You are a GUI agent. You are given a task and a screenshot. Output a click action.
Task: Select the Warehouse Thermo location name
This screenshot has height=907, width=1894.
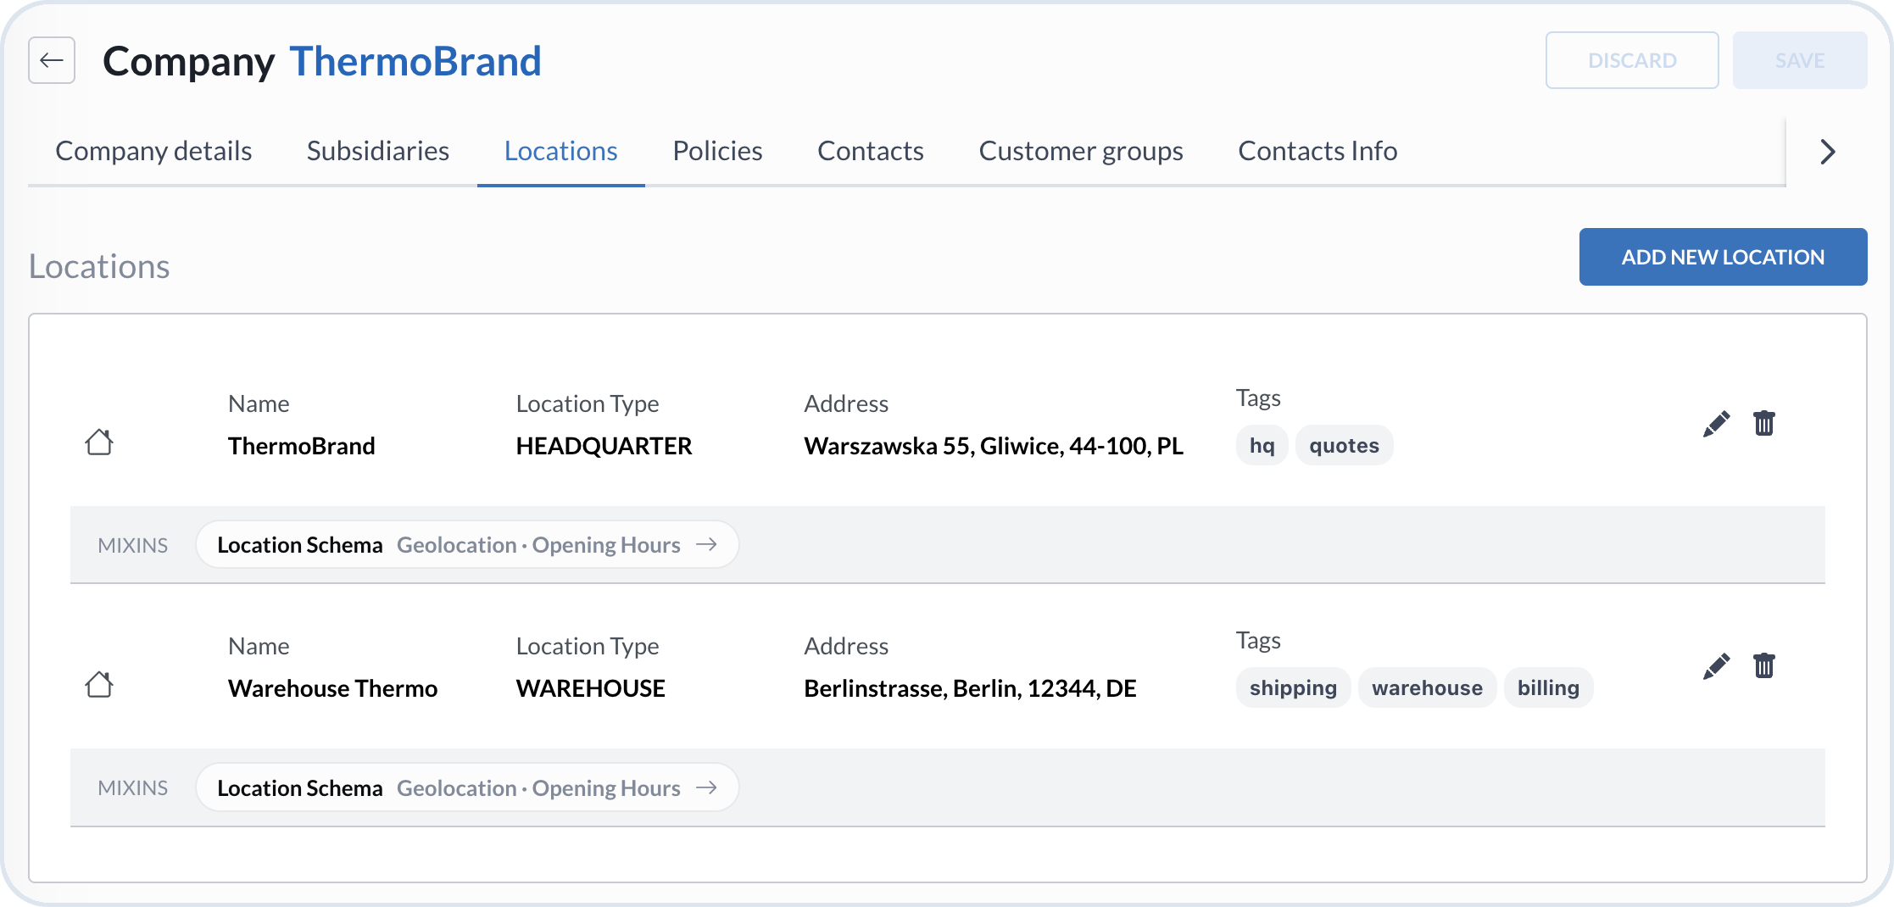[332, 688]
